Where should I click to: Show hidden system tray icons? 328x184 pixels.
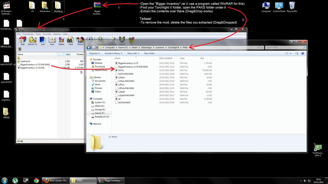pos(301,181)
